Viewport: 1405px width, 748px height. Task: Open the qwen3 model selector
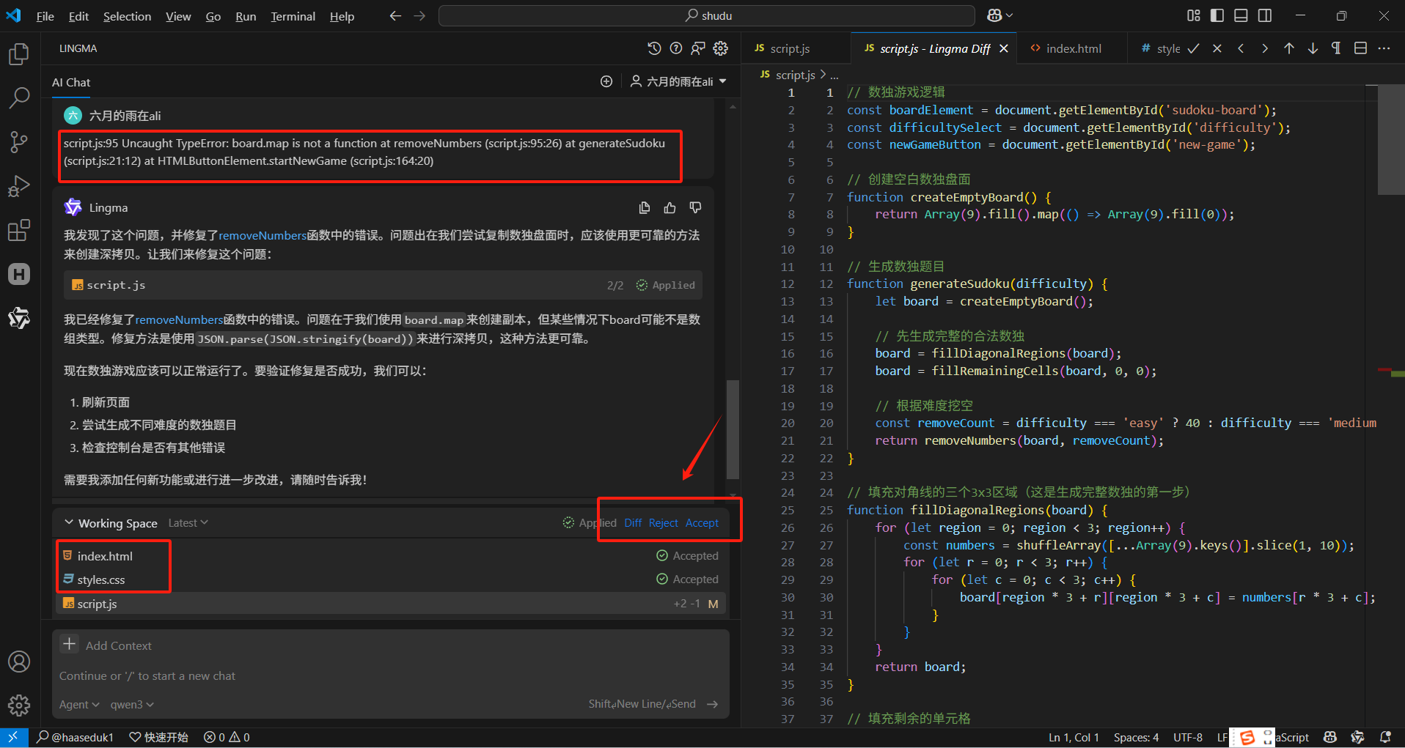pos(131,704)
